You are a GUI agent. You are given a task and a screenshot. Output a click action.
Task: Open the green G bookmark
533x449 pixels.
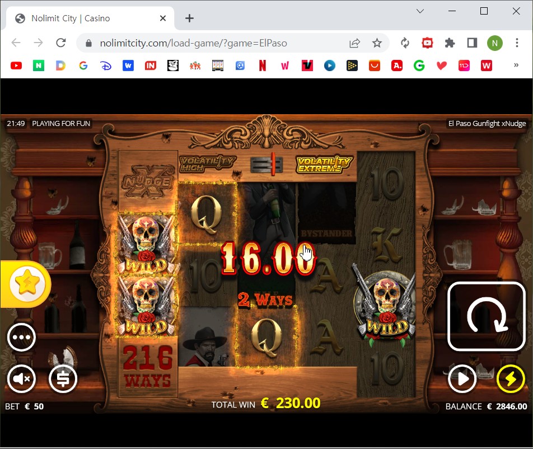tap(419, 66)
